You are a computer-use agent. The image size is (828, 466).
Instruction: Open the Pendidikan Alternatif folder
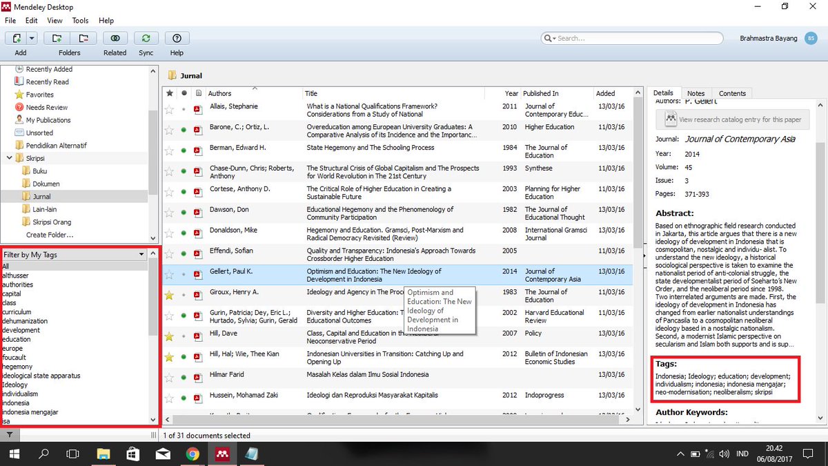[x=57, y=146]
